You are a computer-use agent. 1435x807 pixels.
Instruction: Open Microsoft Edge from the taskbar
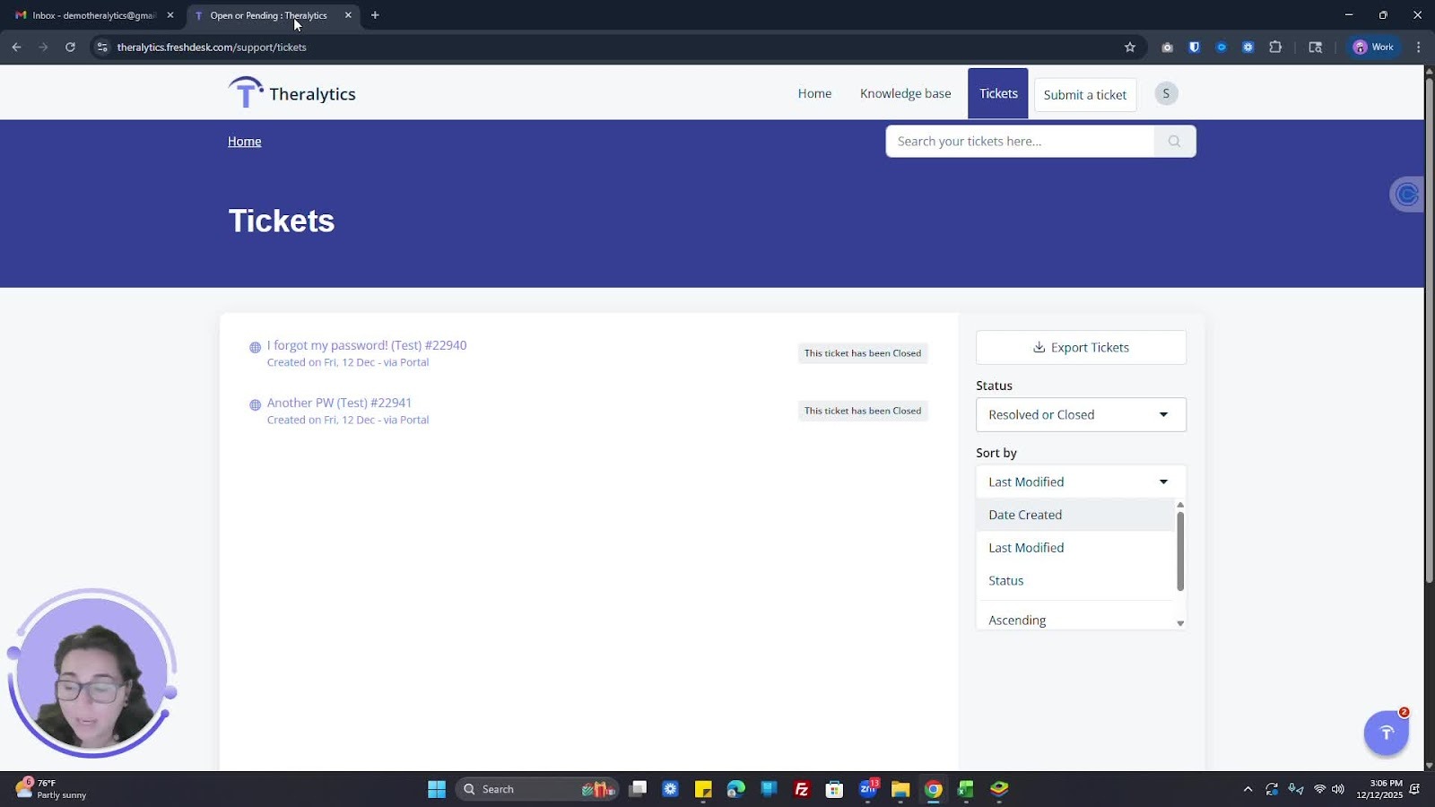pos(736,789)
